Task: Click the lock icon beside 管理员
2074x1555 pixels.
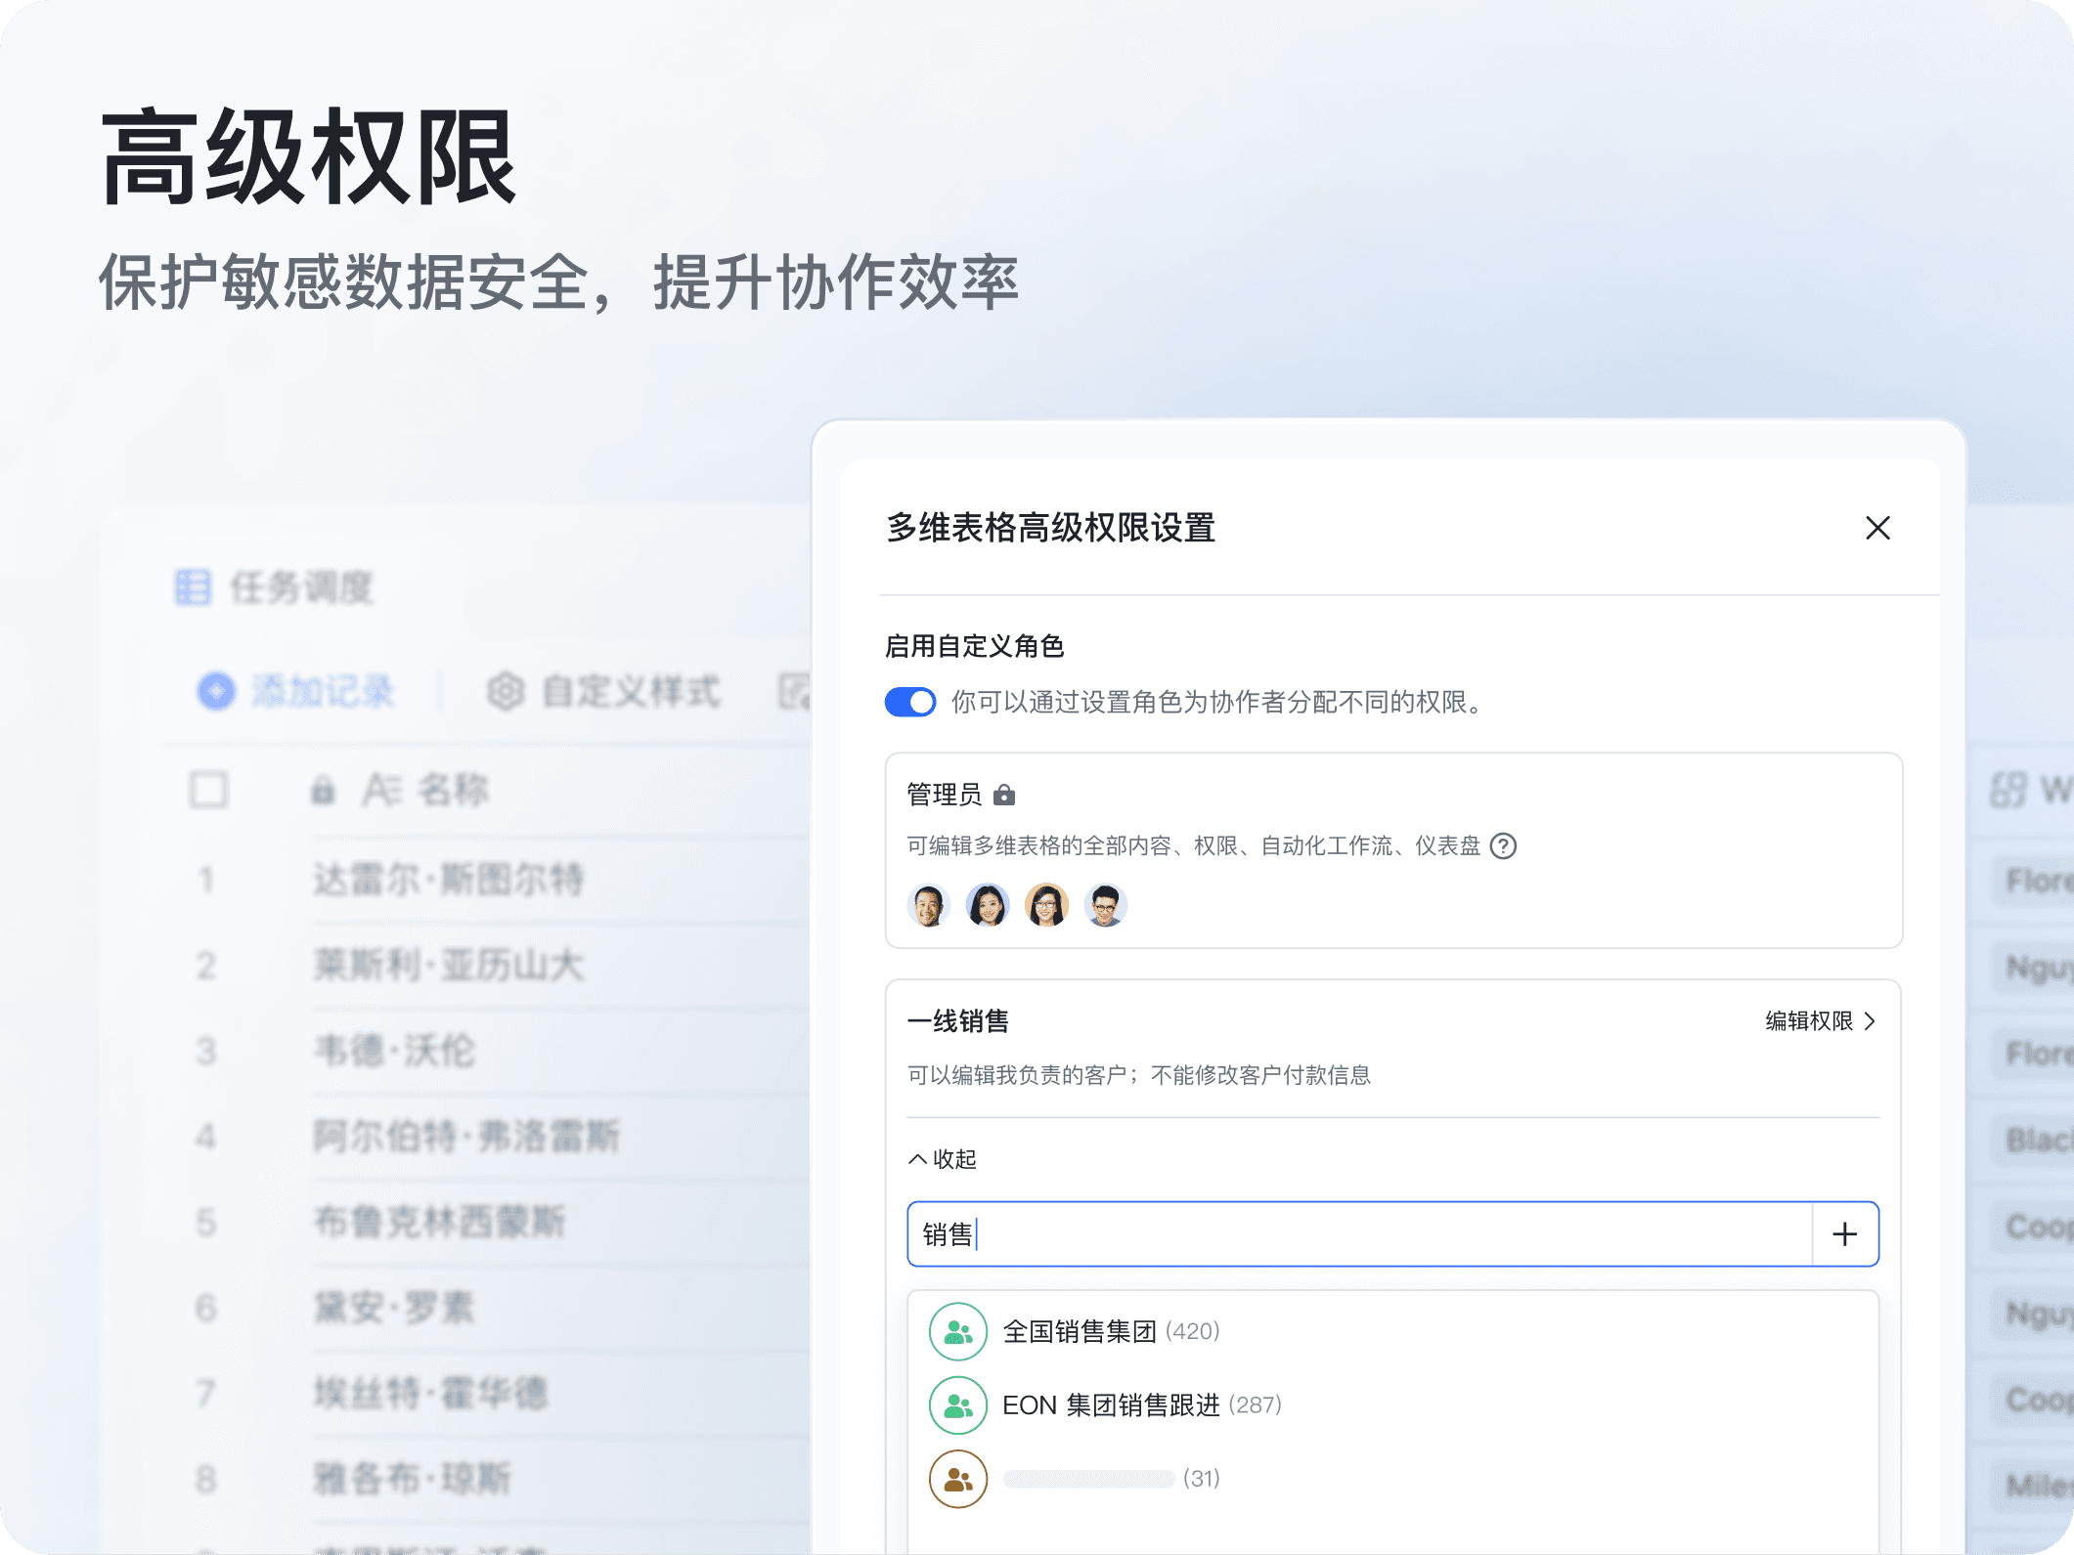Action: tap(1003, 795)
